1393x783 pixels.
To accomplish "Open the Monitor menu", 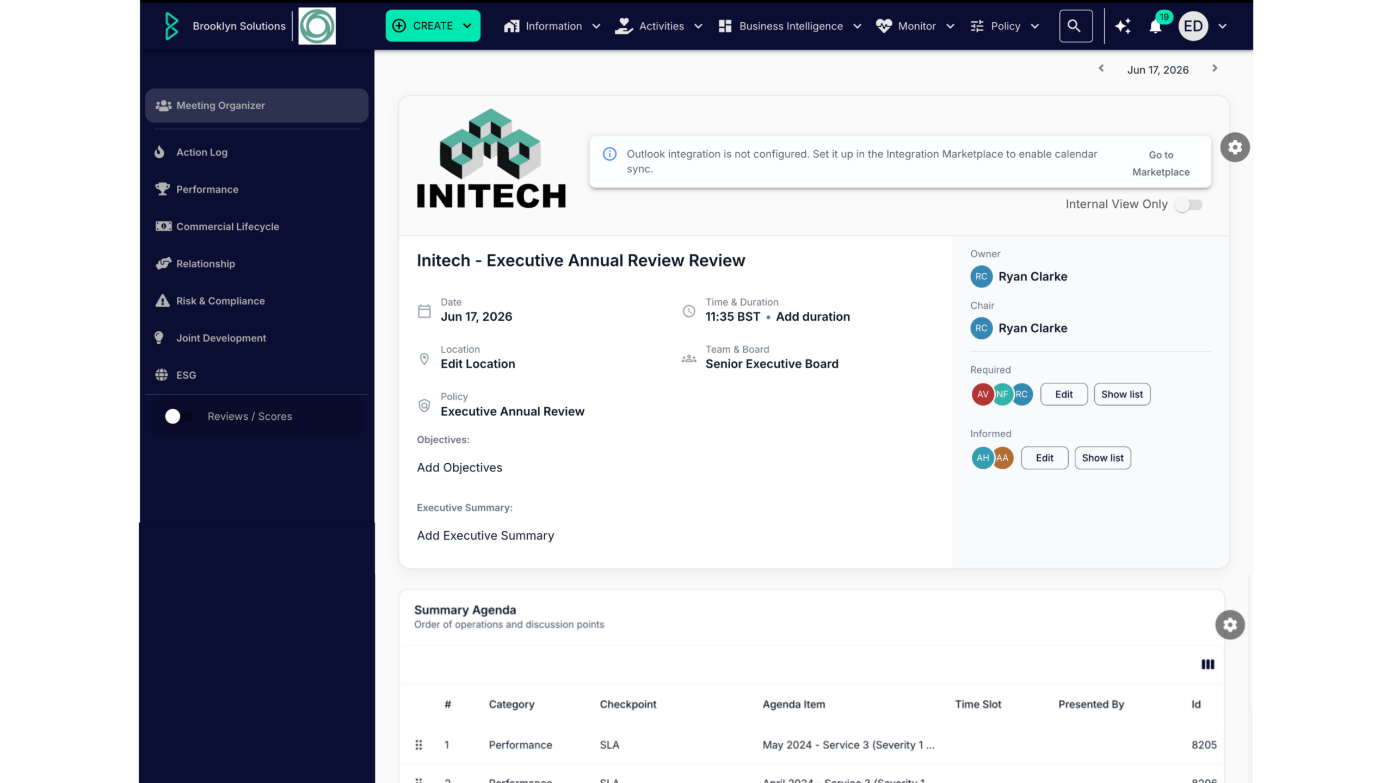I will (915, 26).
